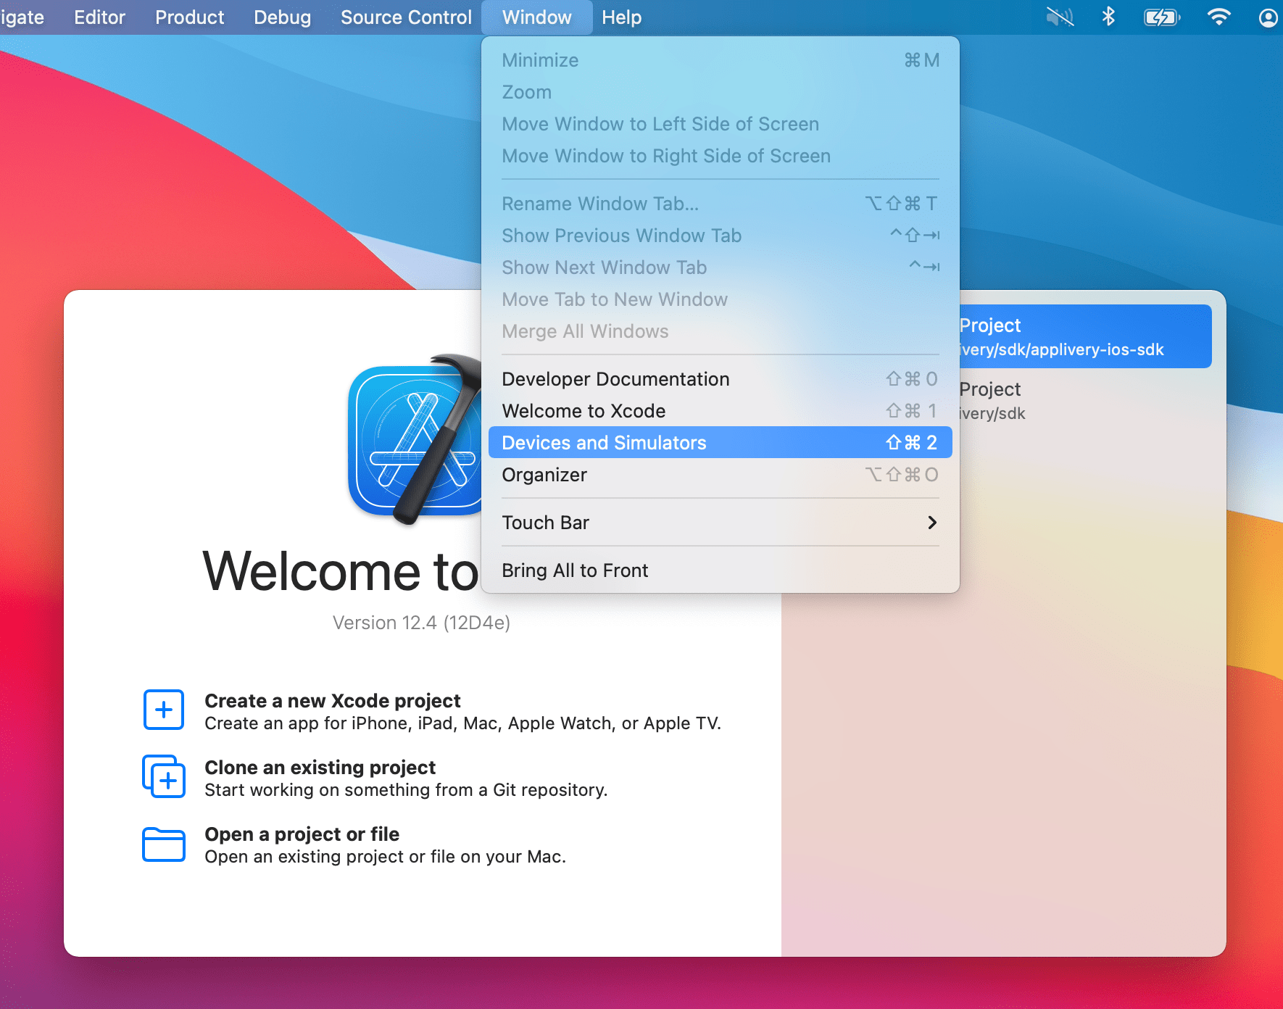Click the disabled Minimize menu item
The image size is (1283, 1009).
(720, 60)
